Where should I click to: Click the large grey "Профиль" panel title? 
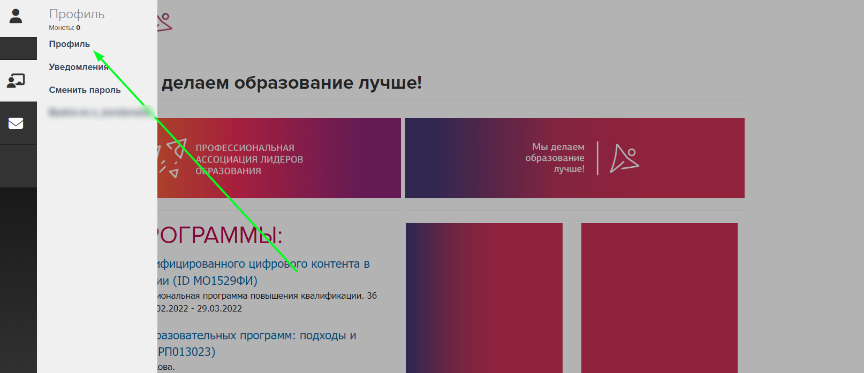(x=77, y=14)
